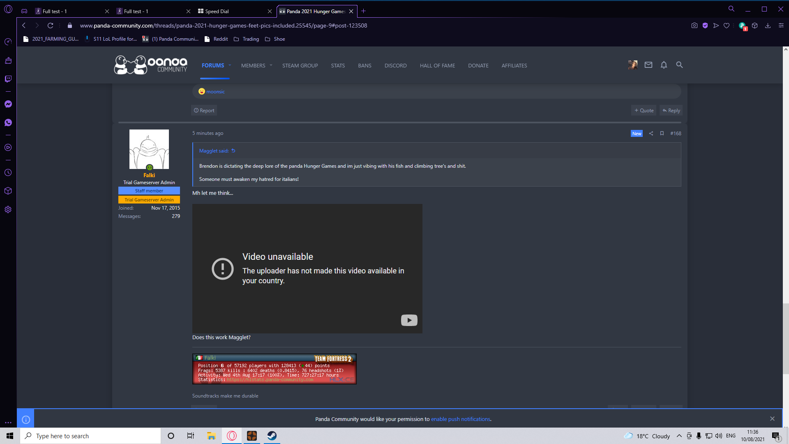Open Steam from the Windows taskbar

(272, 436)
